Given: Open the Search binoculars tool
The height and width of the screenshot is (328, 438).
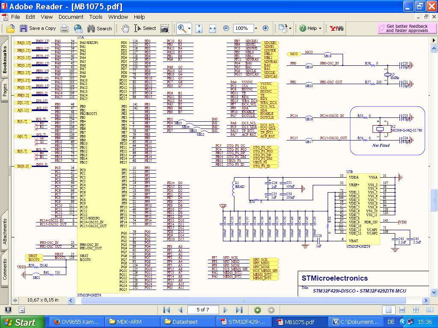Looking at the screenshot, I should 99,29.
